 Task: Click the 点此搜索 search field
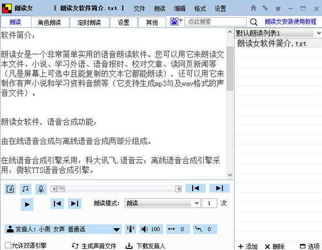(x=215, y=21)
